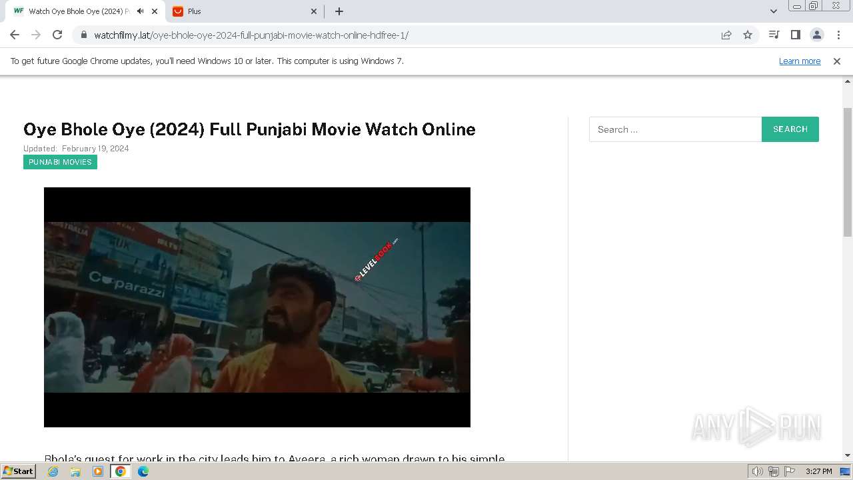The height and width of the screenshot is (480, 853).
Task: Click the page vertical scrollbar thumb
Action: 848,172
